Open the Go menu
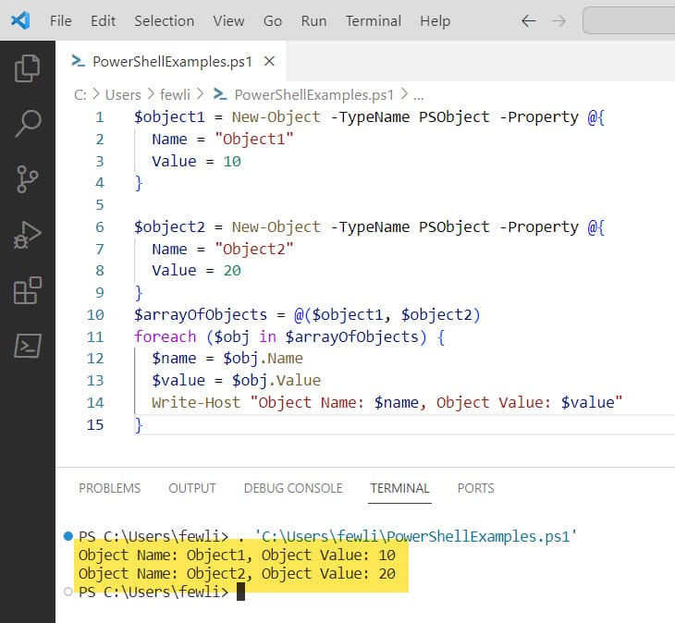The height and width of the screenshot is (623, 675). click(x=273, y=20)
